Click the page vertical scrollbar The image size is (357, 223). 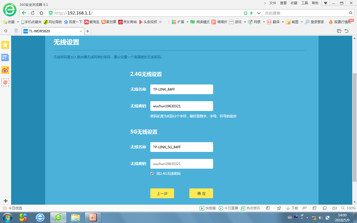click(x=354, y=127)
